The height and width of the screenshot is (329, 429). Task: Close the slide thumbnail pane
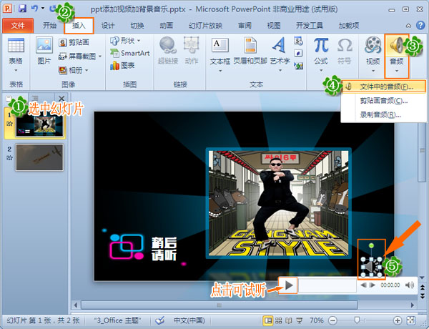pos(61,98)
